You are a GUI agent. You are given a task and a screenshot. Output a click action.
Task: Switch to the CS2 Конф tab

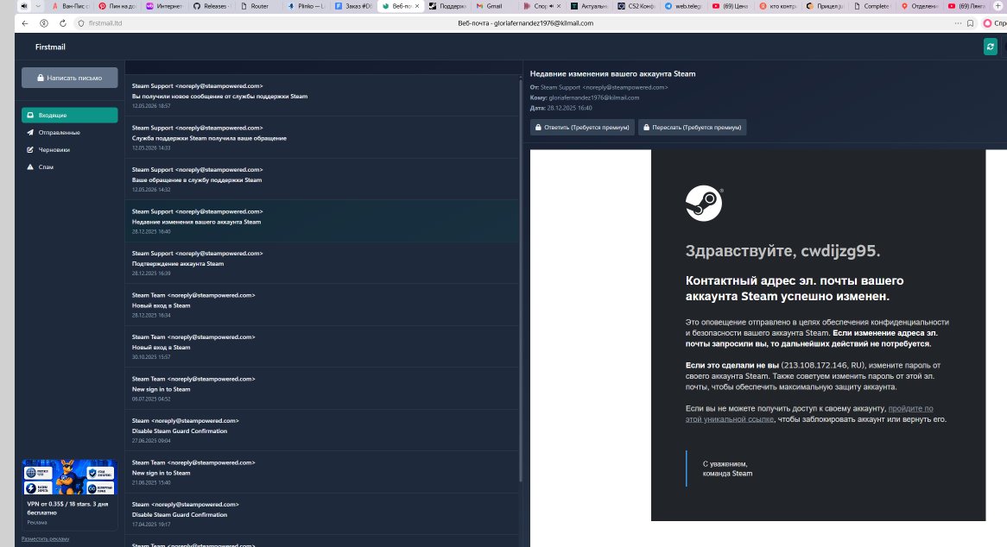tap(635, 6)
